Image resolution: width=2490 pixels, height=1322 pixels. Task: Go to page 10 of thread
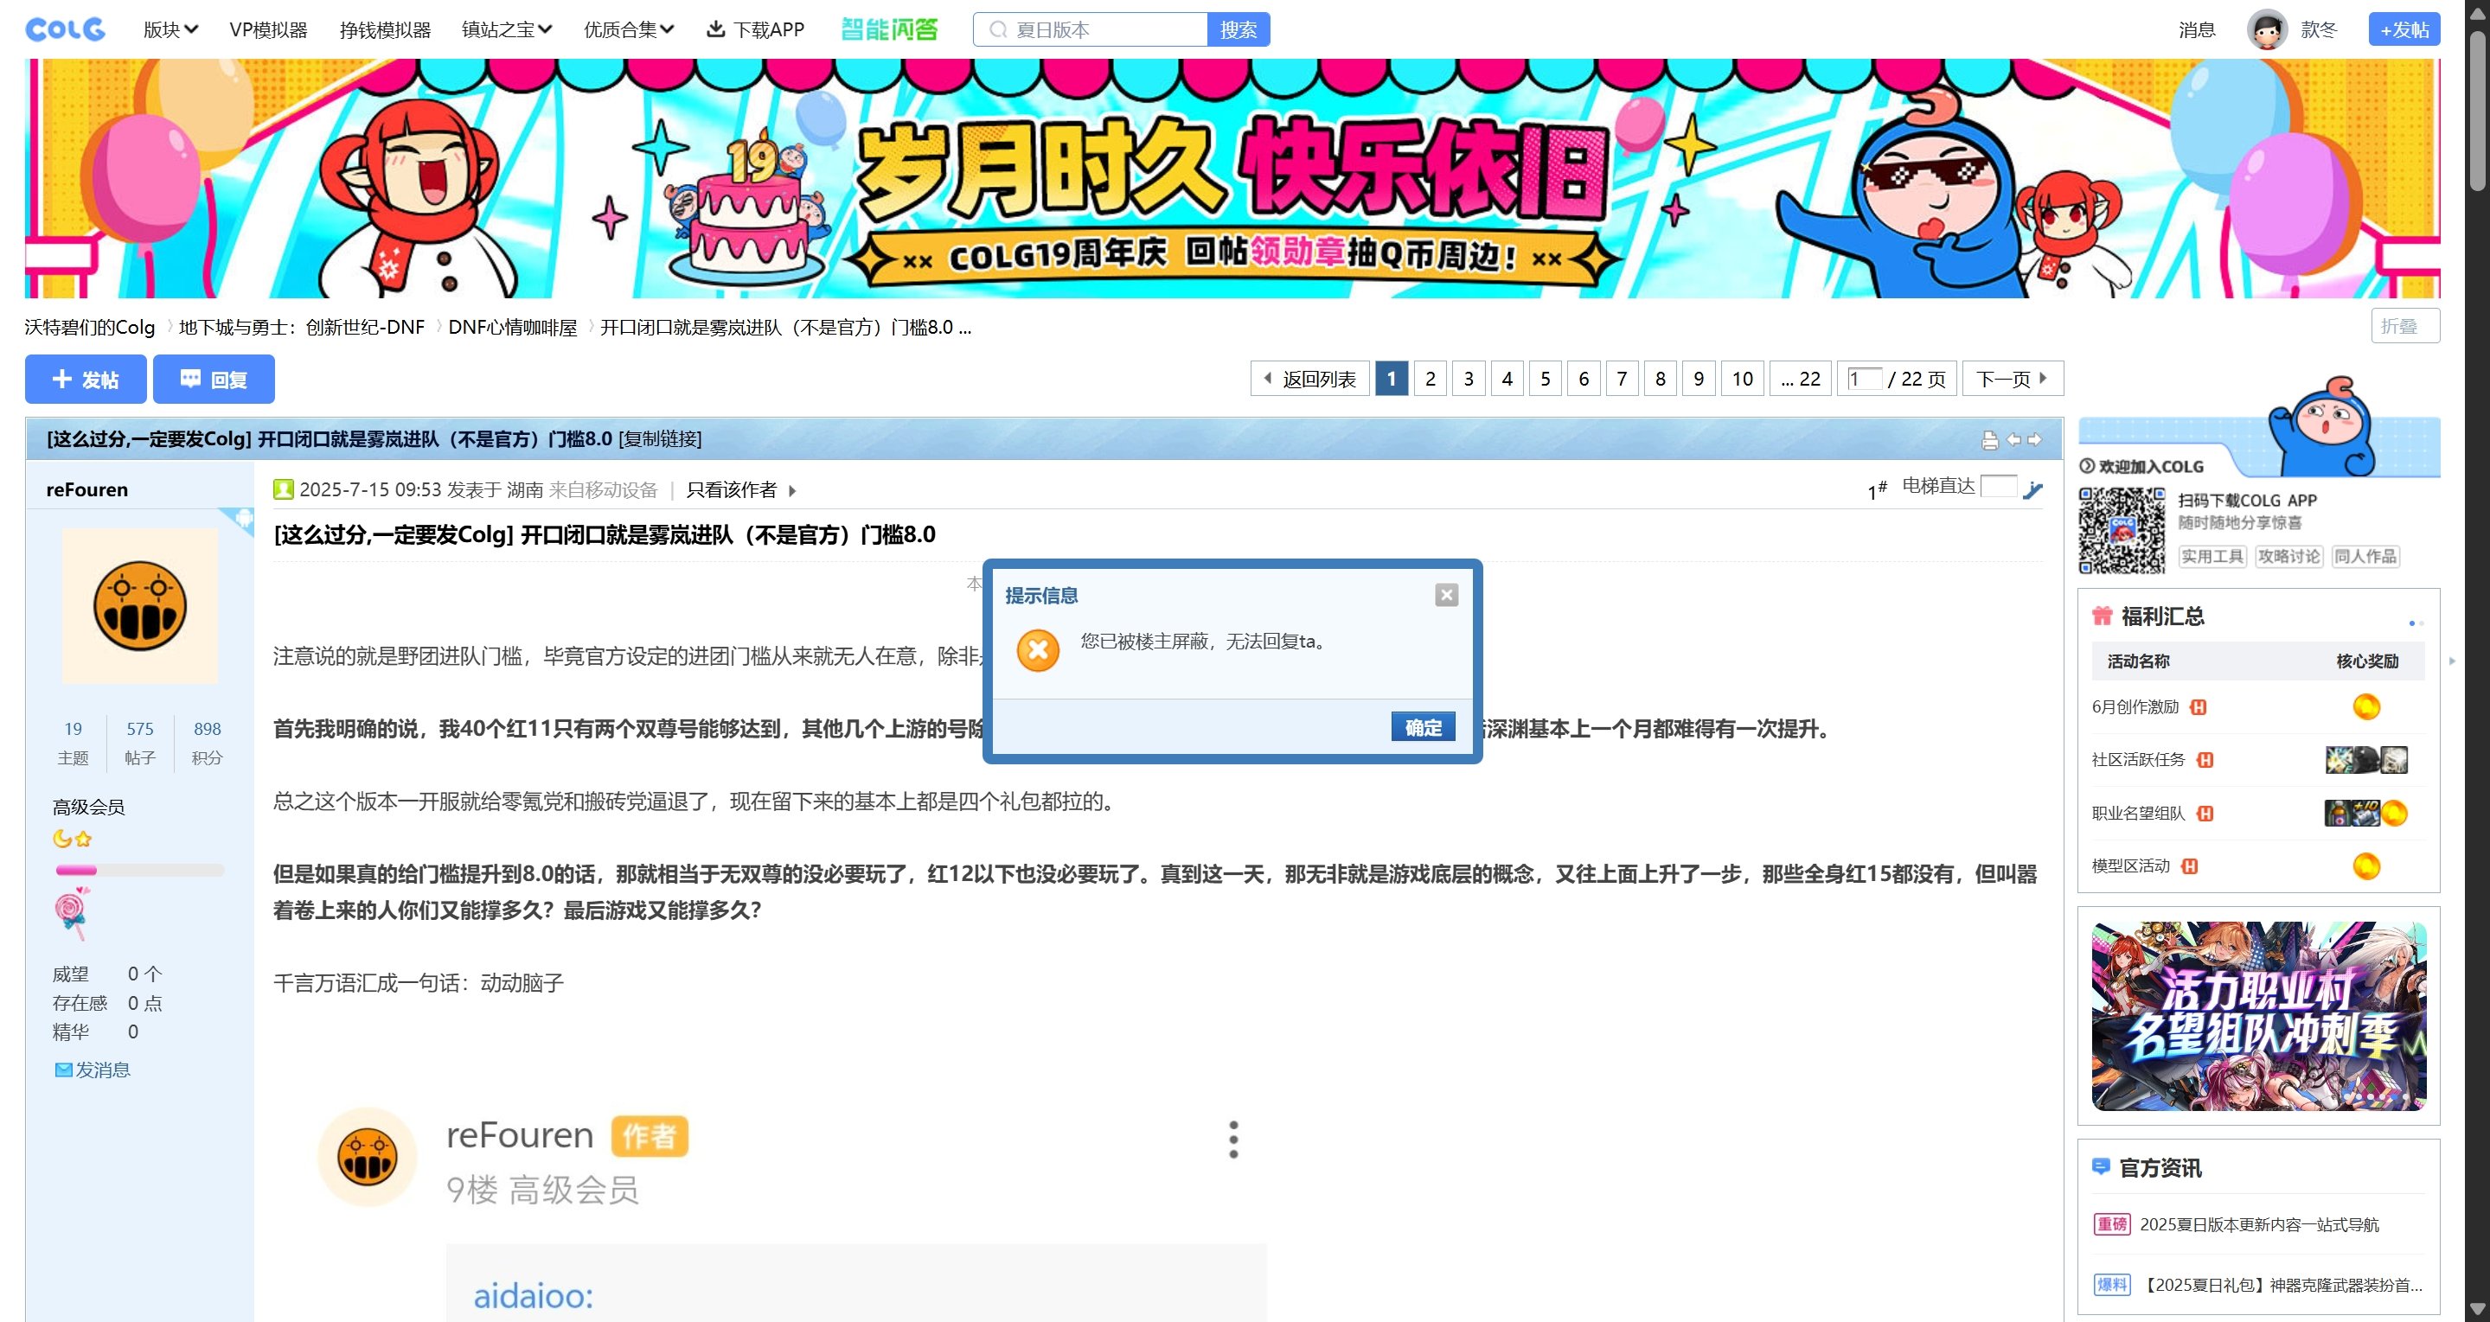[x=1742, y=379]
